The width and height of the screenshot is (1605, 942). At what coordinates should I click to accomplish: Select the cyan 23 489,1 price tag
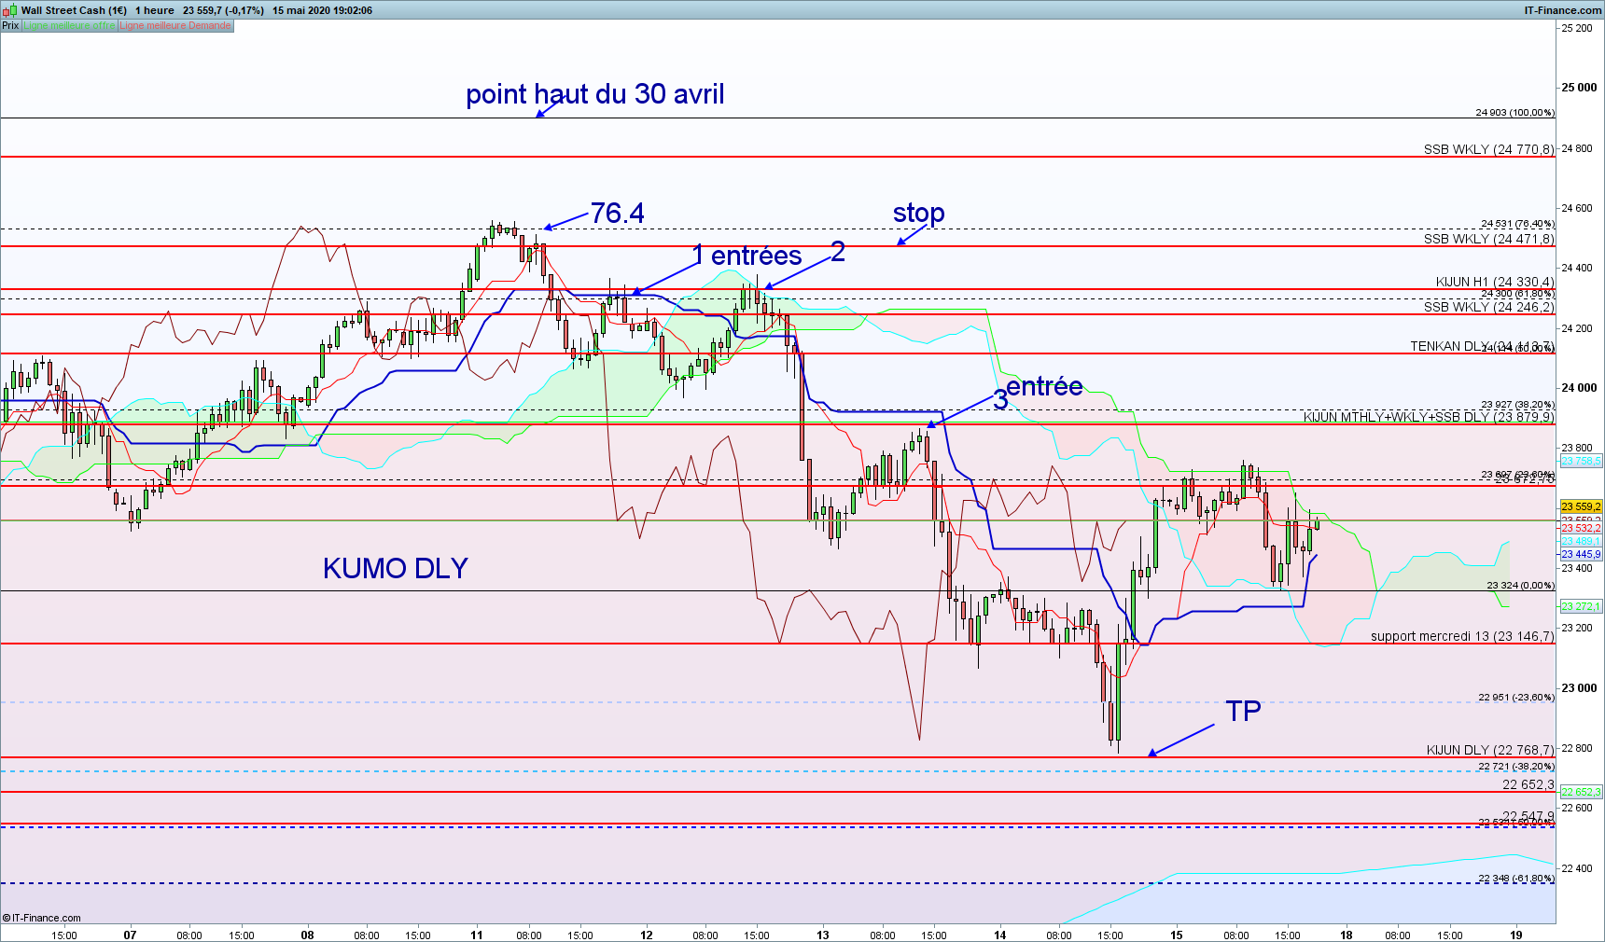coord(1581,541)
